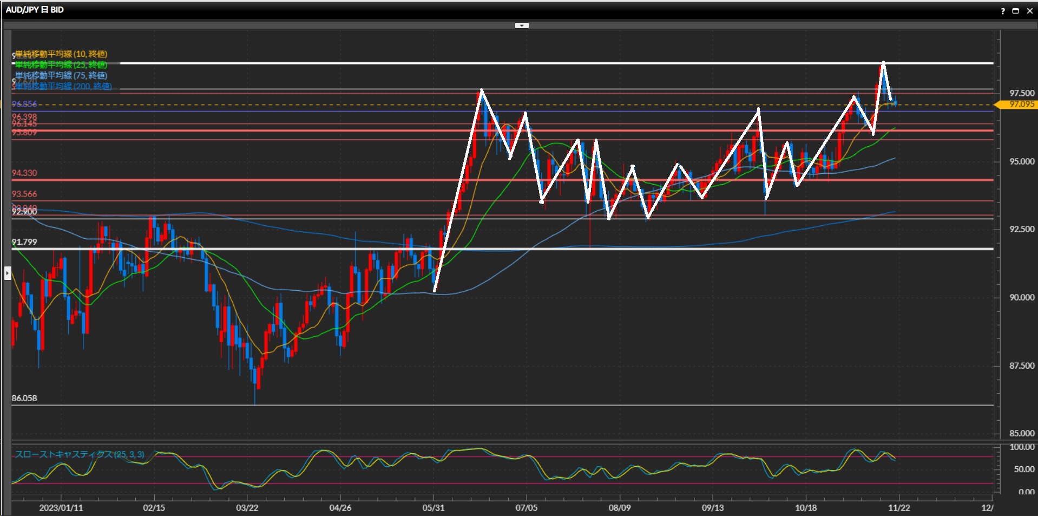1038x516 pixels.
Task: Click the 90.000 price axis label
Action: pos(1021,297)
